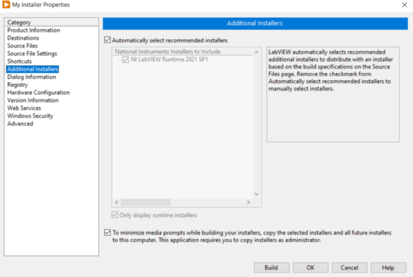Click installer list scroll up arrow
413x277 pixels.
pyautogui.click(x=256, y=52)
